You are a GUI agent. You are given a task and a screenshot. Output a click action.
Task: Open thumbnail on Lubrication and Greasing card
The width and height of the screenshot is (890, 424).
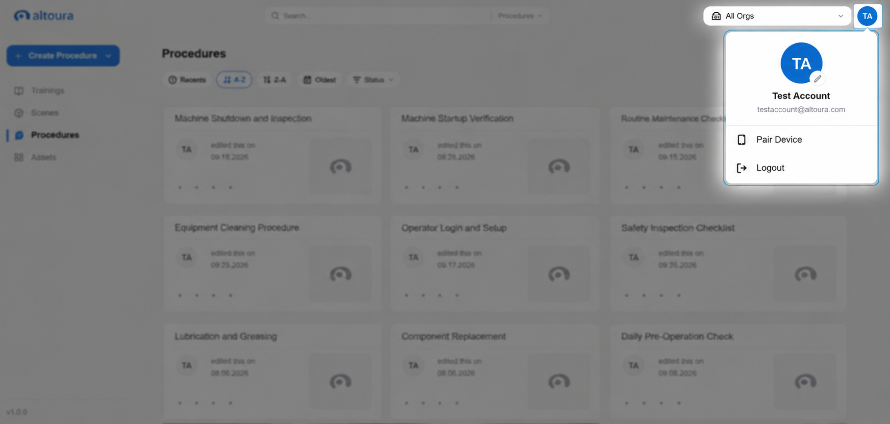click(x=340, y=382)
